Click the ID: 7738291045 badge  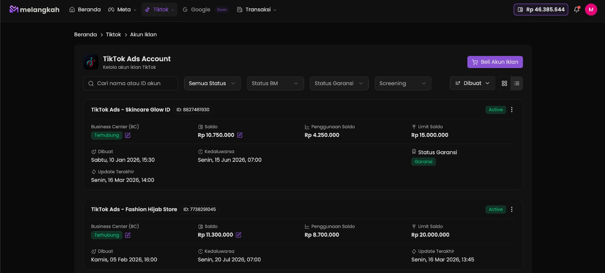pos(200,209)
